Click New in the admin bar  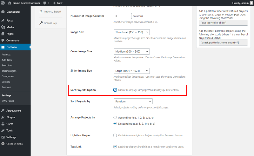tap(60, 3)
